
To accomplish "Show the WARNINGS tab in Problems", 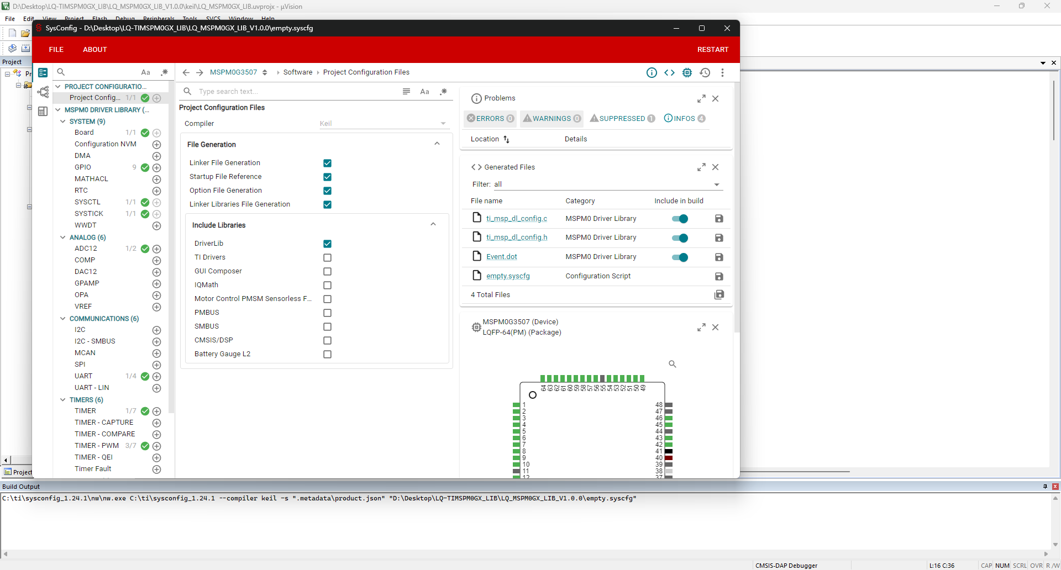I will [x=551, y=118].
